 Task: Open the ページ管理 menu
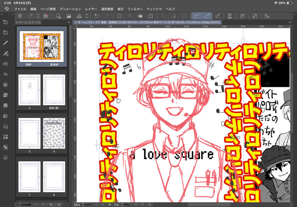pos(48,9)
